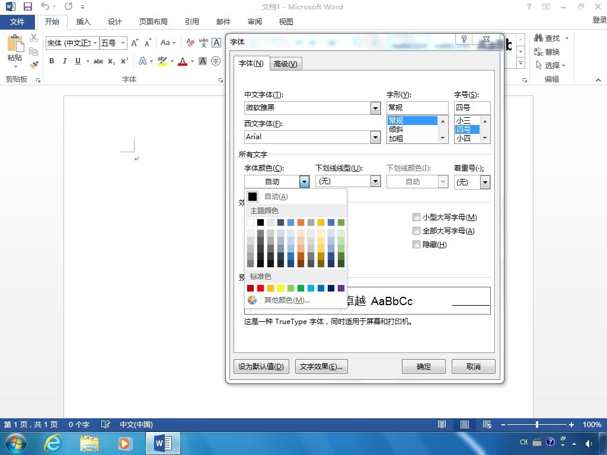This screenshot has height=455, width=607.
Task: Click the Shrink Font icon
Action: (x=148, y=43)
